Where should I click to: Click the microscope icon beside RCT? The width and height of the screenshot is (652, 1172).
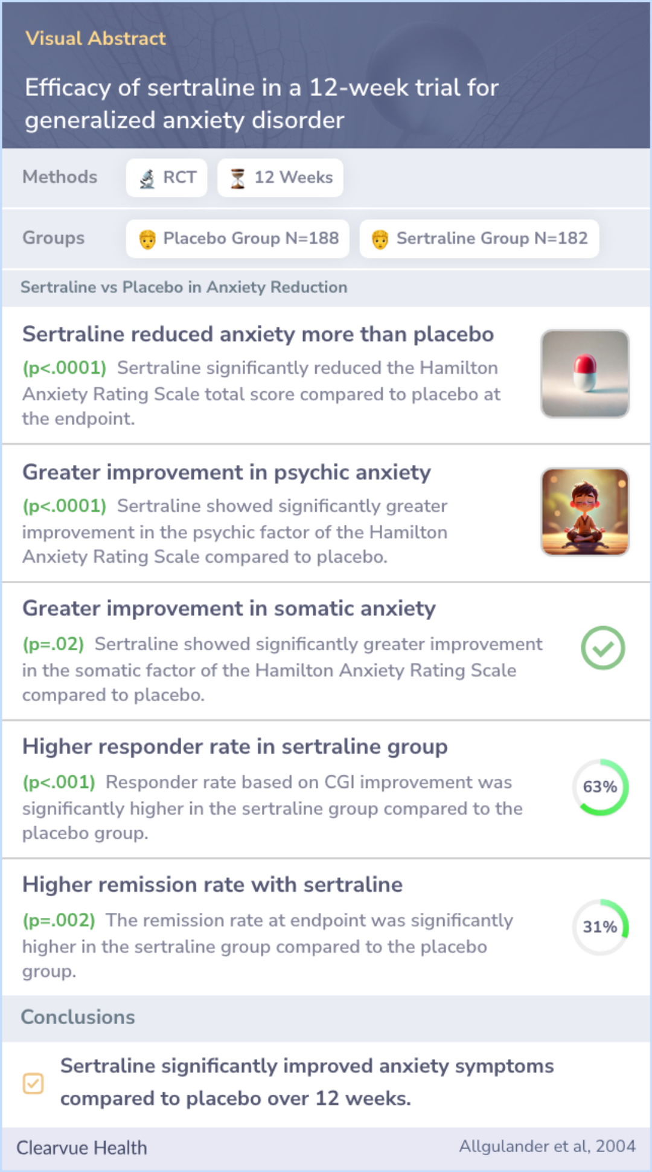pos(147,178)
